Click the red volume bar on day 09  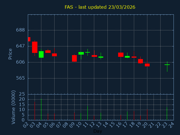[x=74, y=116]
